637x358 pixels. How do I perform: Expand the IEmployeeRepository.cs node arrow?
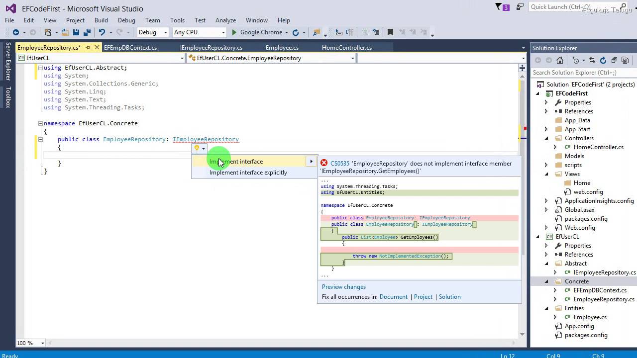pyautogui.click(x=555, y=272)
